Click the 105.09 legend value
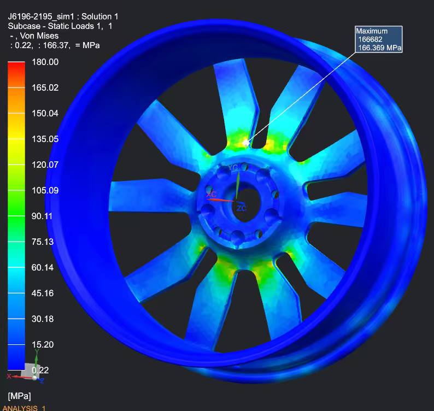Viewport: 434px width, 411px height. [x=45, y=190]
